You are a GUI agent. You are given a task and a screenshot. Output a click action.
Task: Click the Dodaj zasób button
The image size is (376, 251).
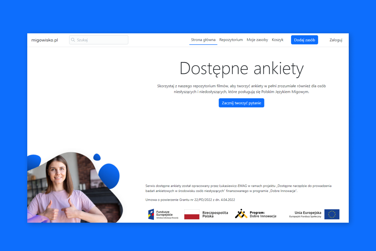[x=304, y=40]
